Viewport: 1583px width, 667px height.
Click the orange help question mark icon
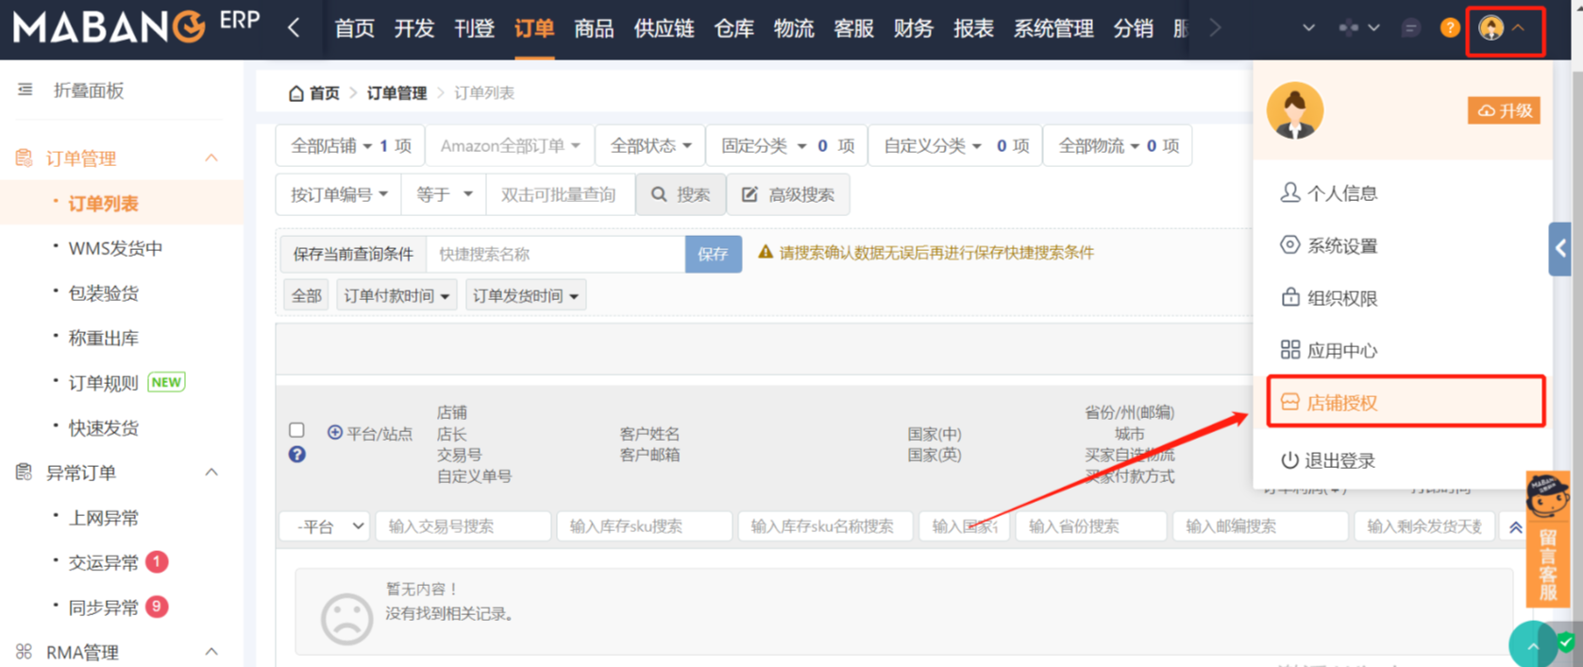coord(1449,28)
